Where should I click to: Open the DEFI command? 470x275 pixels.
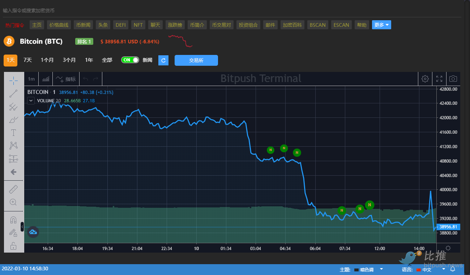[121, 25]
